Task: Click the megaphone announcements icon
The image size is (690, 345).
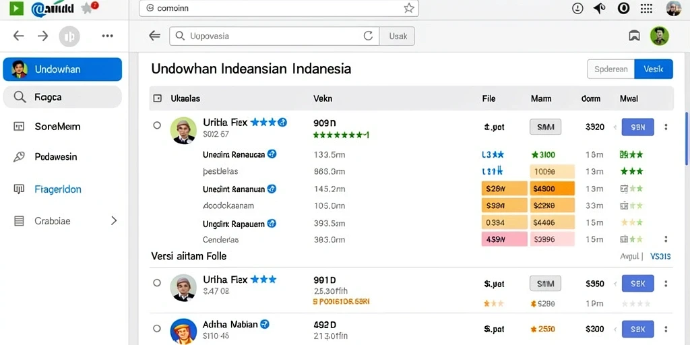Action: pos(599,8)
